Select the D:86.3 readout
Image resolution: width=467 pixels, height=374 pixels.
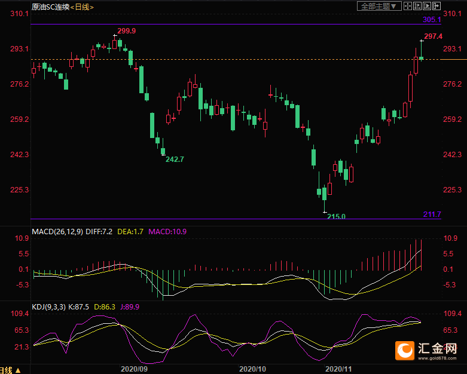105,306
